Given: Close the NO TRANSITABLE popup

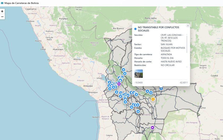Looking at the screenshot, I should coord(188,25).
